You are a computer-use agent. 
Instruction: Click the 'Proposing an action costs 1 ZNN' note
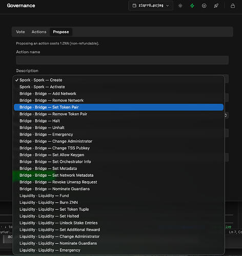[x=57, y=44]
